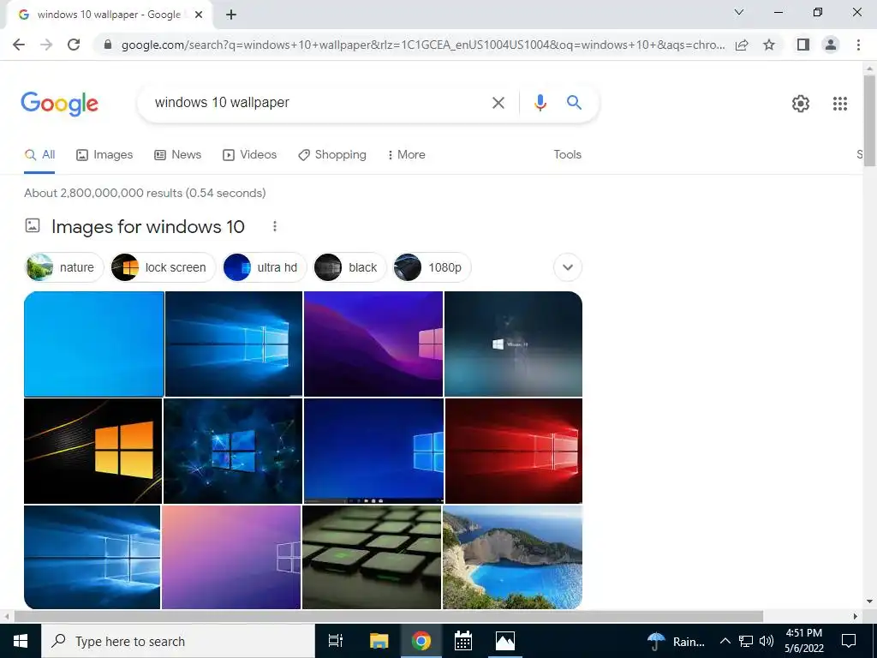Open the pink purple gradient wallpaper

pos(231,557)
